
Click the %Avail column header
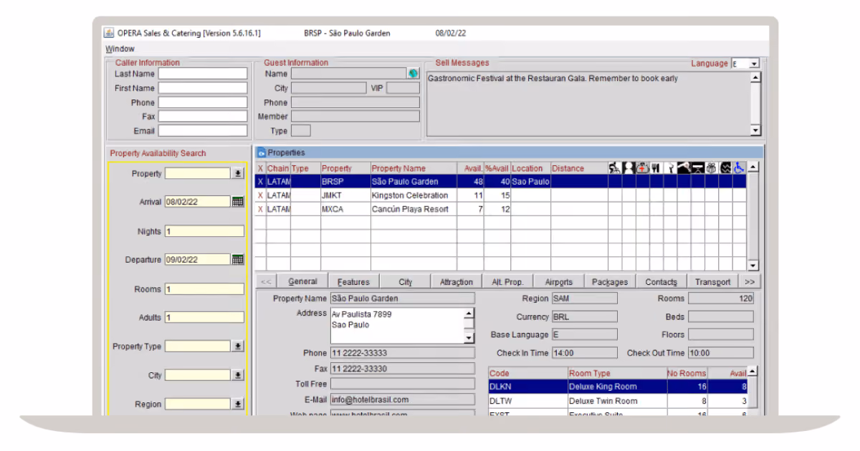[497, 168]
